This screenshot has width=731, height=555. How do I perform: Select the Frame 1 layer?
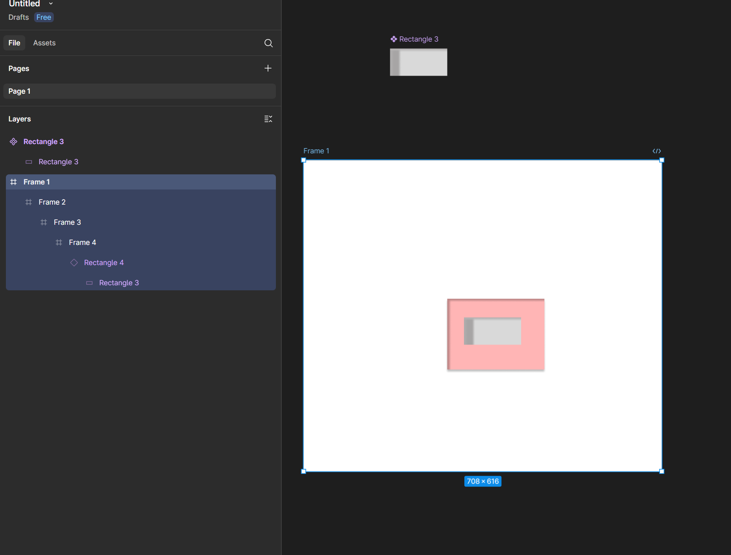(141, 182)
